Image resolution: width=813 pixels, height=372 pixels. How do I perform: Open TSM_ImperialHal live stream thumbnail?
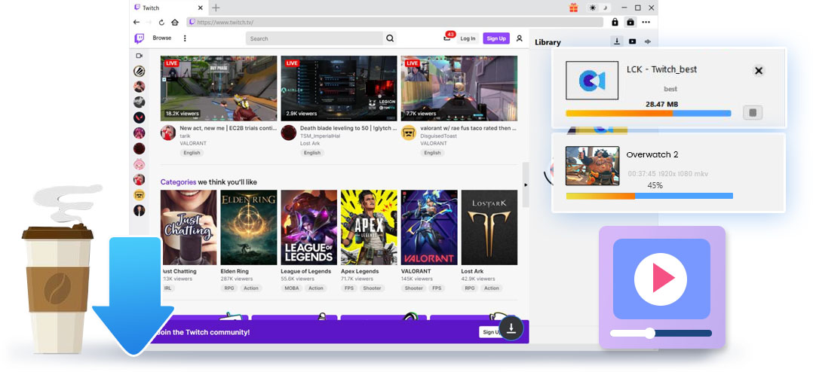click(x=339, y=88)
